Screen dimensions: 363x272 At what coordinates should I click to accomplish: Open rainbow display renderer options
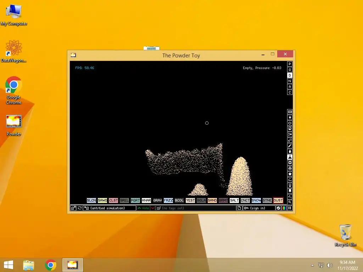tap(284, 208)
